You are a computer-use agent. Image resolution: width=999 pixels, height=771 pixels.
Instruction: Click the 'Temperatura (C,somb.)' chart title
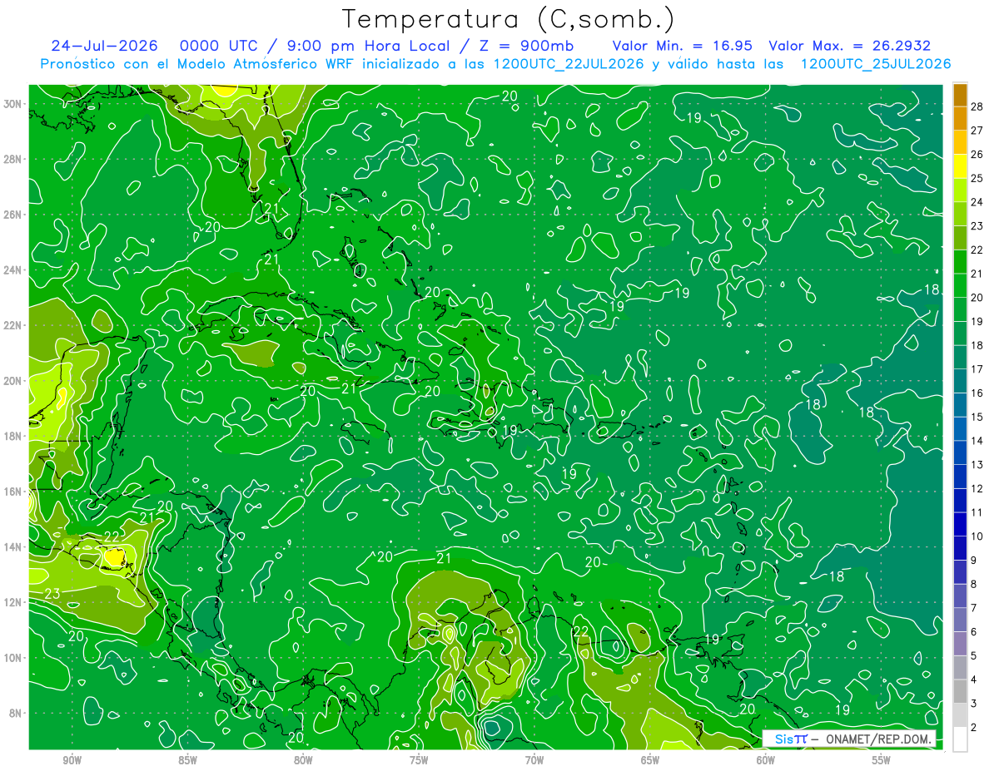(x=508, y=19)
